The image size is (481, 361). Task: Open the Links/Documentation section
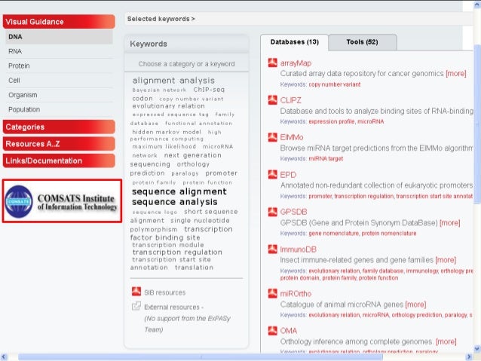click(x=59, y=161)
